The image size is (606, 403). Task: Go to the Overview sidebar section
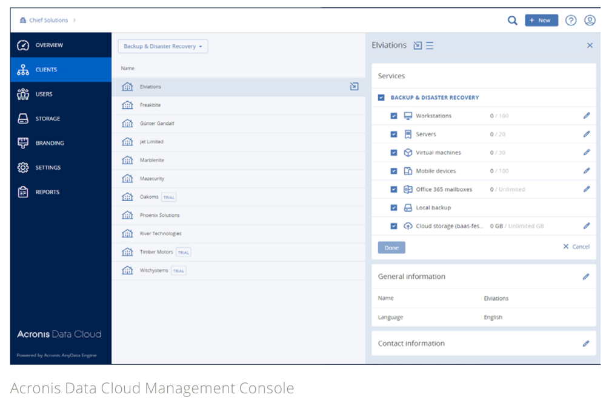(x=48, y=45)
